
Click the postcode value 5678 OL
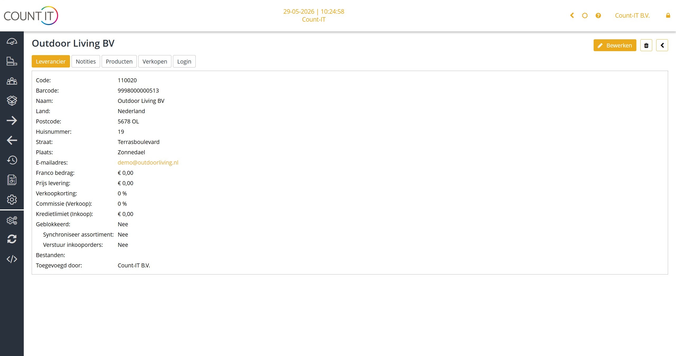click(x=128, y=122)
